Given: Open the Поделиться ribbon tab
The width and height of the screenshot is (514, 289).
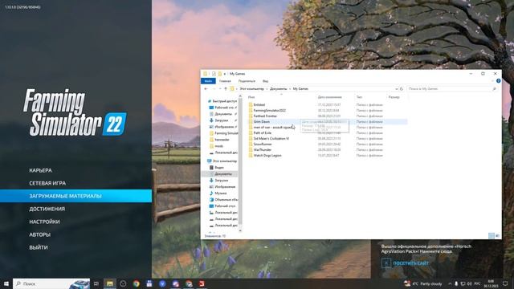Looking at the screenshot, I should point(247,81).
